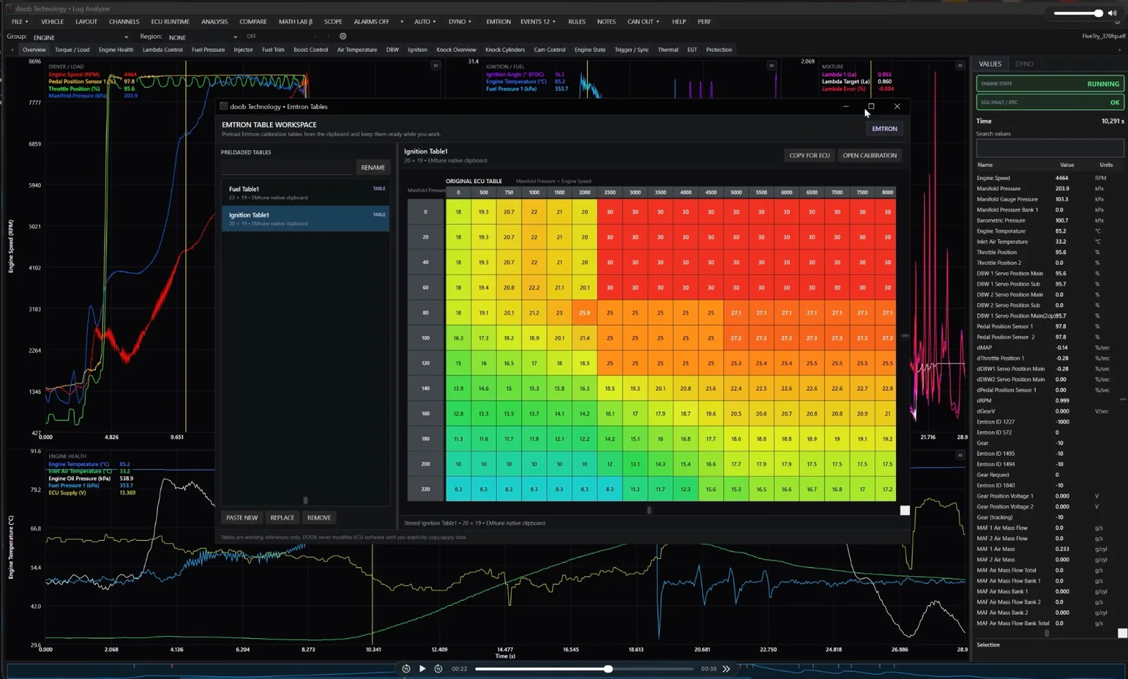1128x679 pixels.
Task: Select Fuel Table1 in preloaded tables
Action: [305, 193]
